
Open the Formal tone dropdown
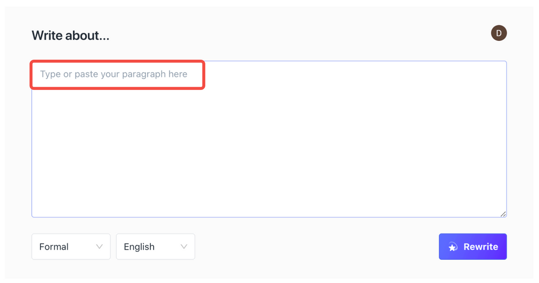71,246
